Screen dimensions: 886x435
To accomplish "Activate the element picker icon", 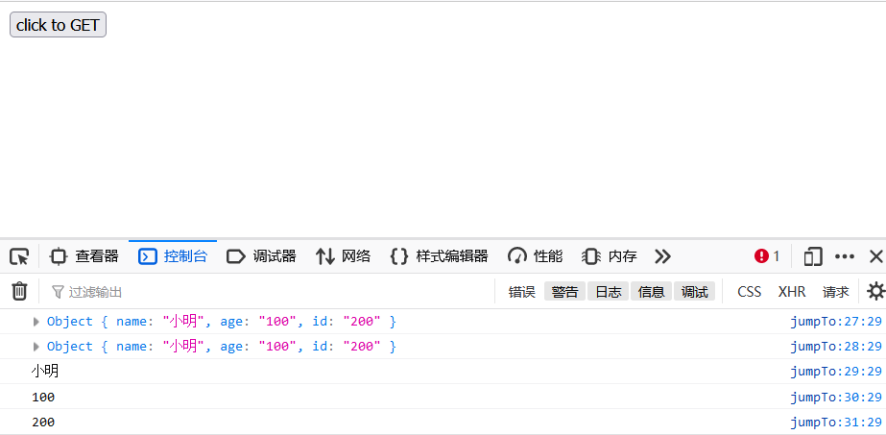I will tap(19, 257).
